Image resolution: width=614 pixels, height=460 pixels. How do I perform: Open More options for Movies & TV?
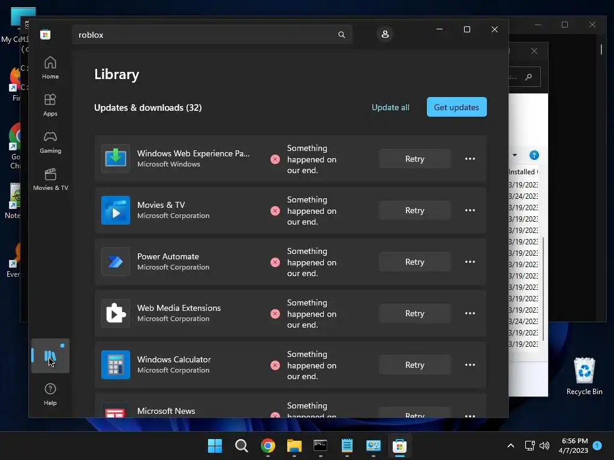click(470, 210)
